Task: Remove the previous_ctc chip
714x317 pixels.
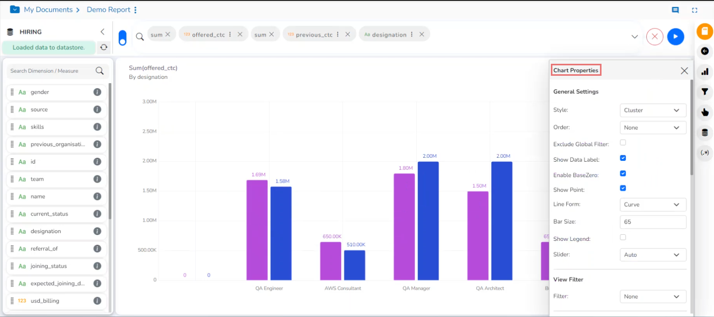Action: 348,34
